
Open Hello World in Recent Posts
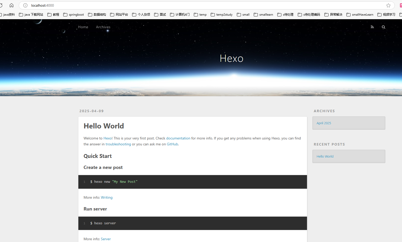pyautogui.click(x=325, y=156)
